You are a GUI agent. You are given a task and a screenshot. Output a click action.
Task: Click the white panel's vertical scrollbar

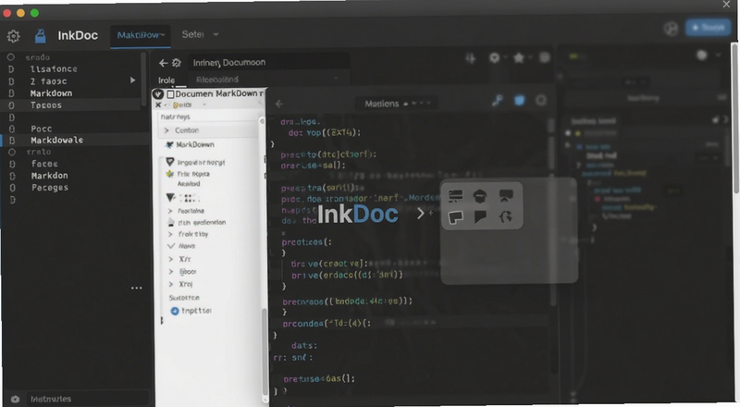tap(265, 351)
